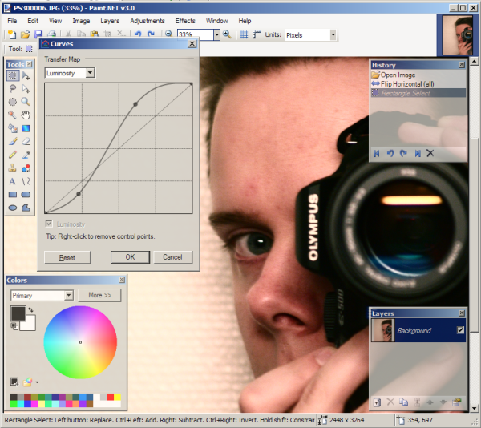Screen dimensions: 481x428
Task: Click the Print toolbar icon
Action: tap(51, 34)
